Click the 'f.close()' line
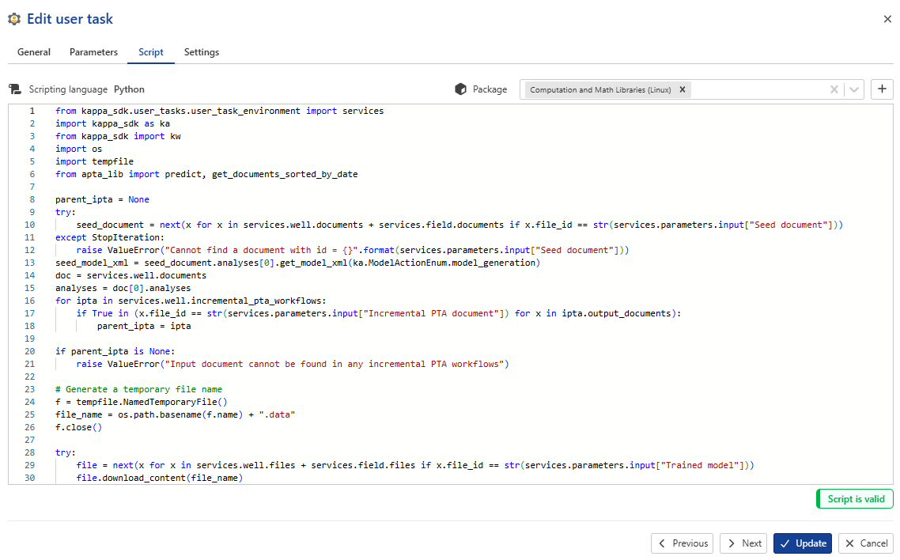 (78, 427)
